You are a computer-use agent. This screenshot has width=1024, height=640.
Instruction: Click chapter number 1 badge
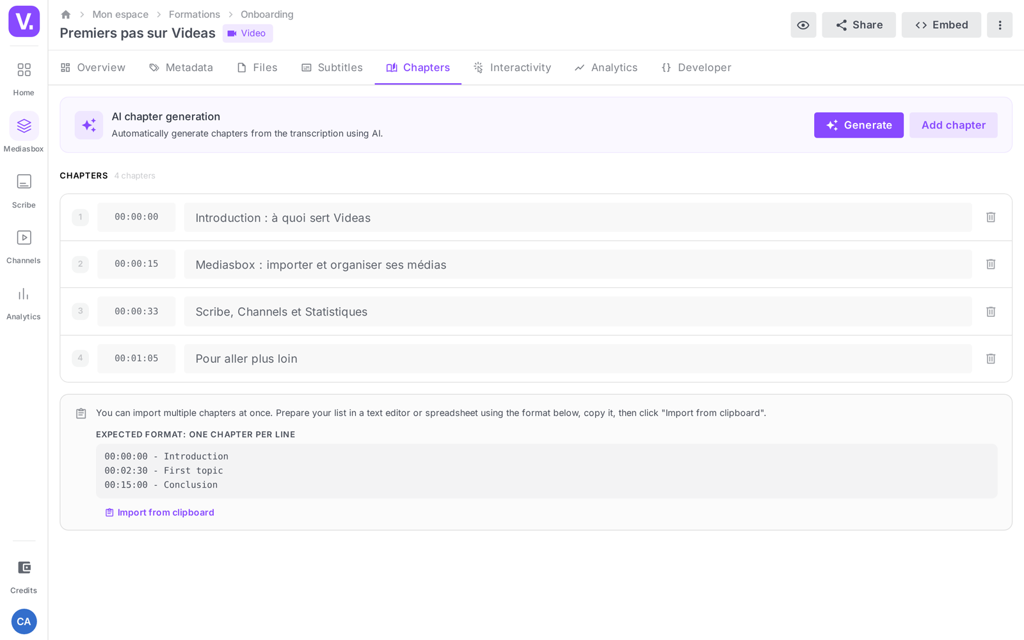pyautogui.click(x=80, y=218)
